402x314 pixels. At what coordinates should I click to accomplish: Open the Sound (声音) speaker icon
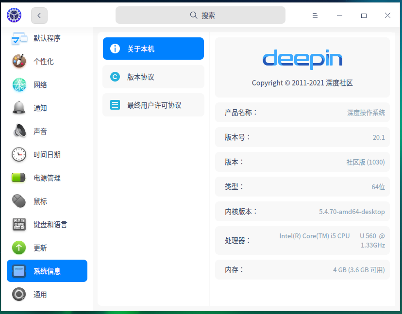point(20,131)
